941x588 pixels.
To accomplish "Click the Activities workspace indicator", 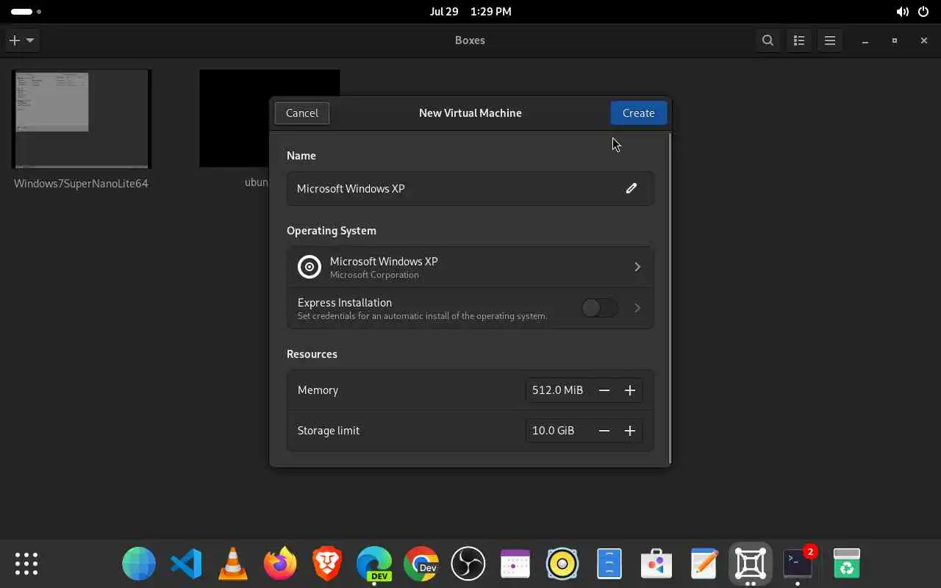I will [26, 12].
